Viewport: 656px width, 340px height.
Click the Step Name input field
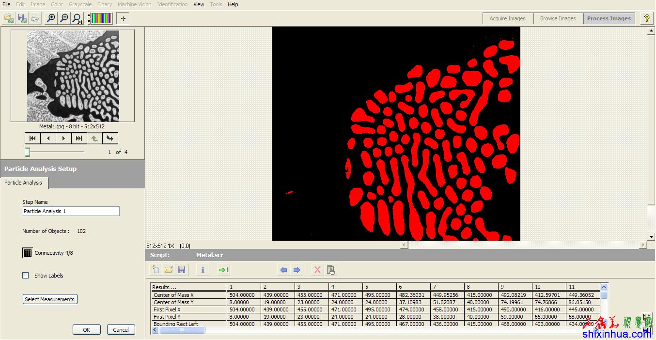click(71, 211)
